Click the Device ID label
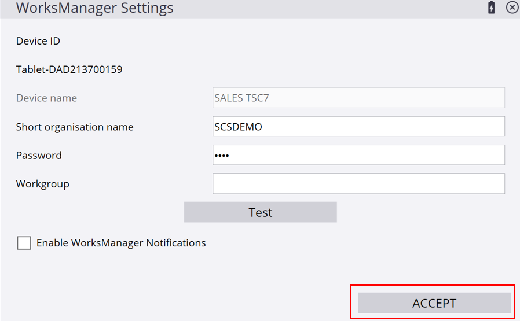 38,41
